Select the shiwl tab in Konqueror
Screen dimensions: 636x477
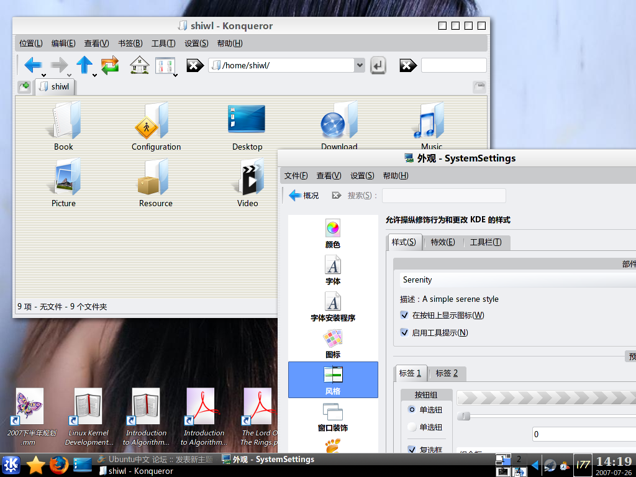tap(55, 86)
